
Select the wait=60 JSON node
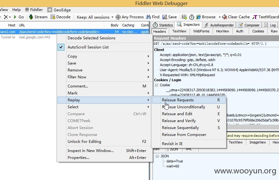point(173,166)
